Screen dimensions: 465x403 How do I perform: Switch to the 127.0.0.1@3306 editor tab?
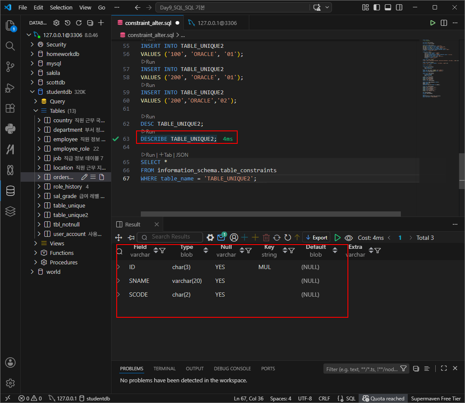pyautogui.click(x=216, y=23)
